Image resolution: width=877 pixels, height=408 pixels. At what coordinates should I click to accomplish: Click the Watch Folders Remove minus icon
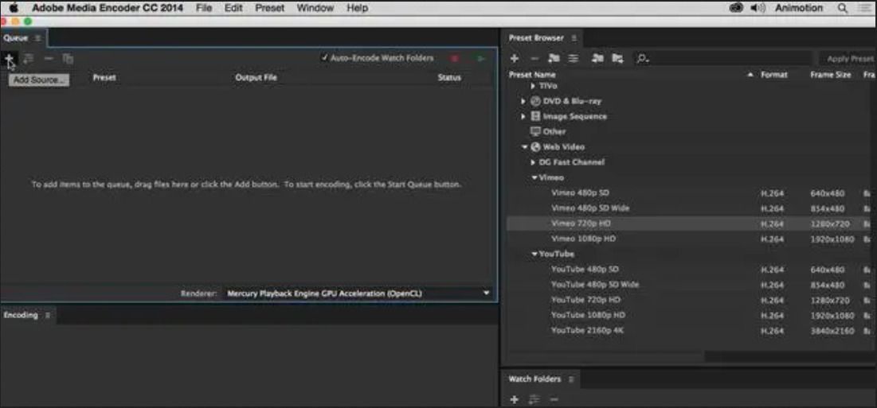pos(554,399)
